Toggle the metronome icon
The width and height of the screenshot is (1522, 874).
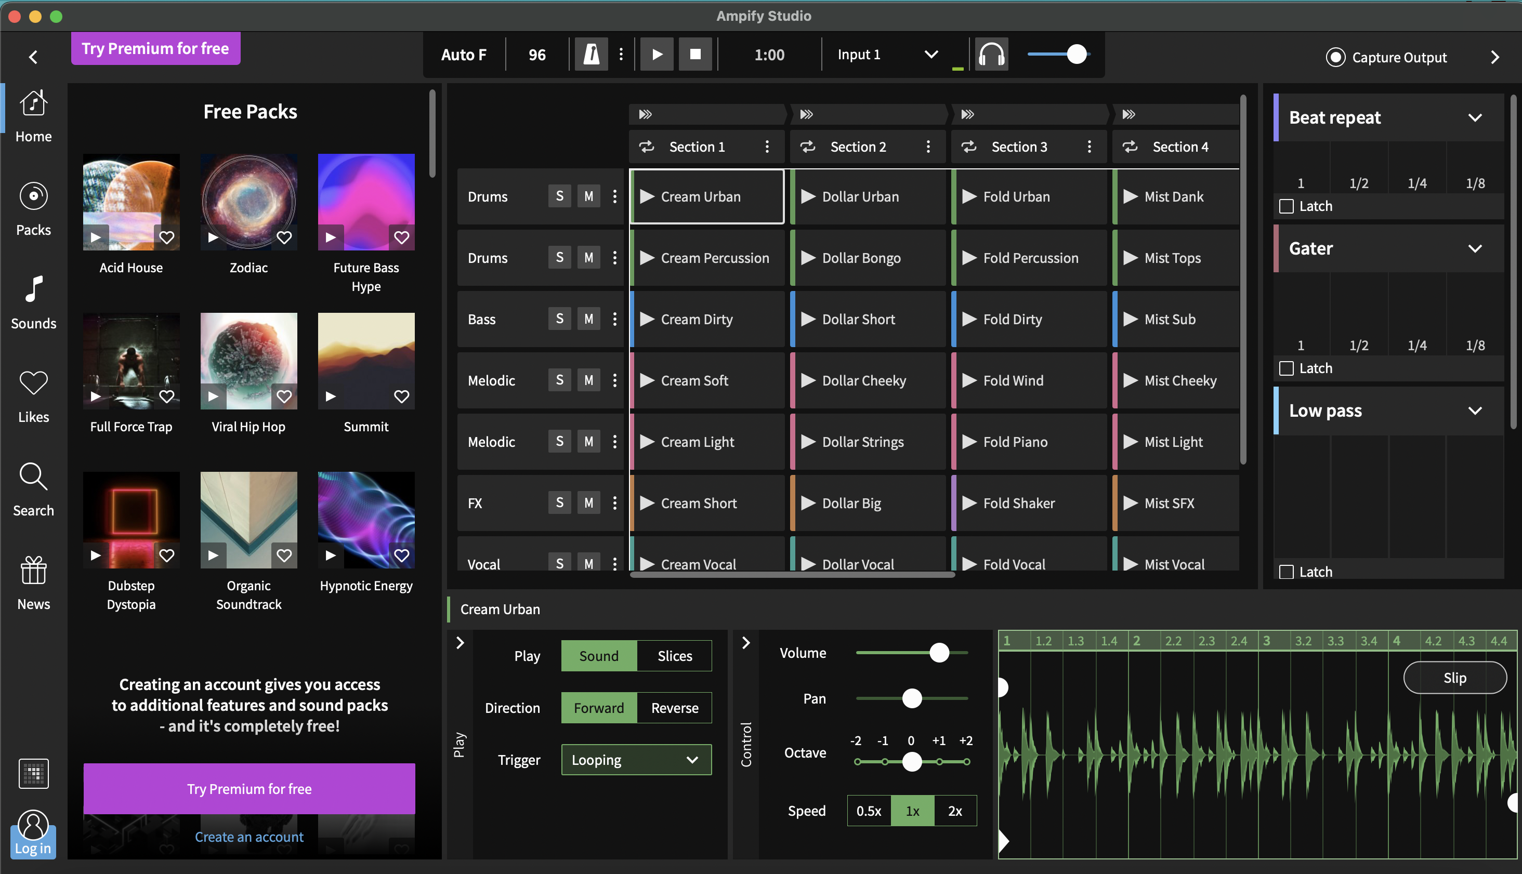click(x=592, y=55)
